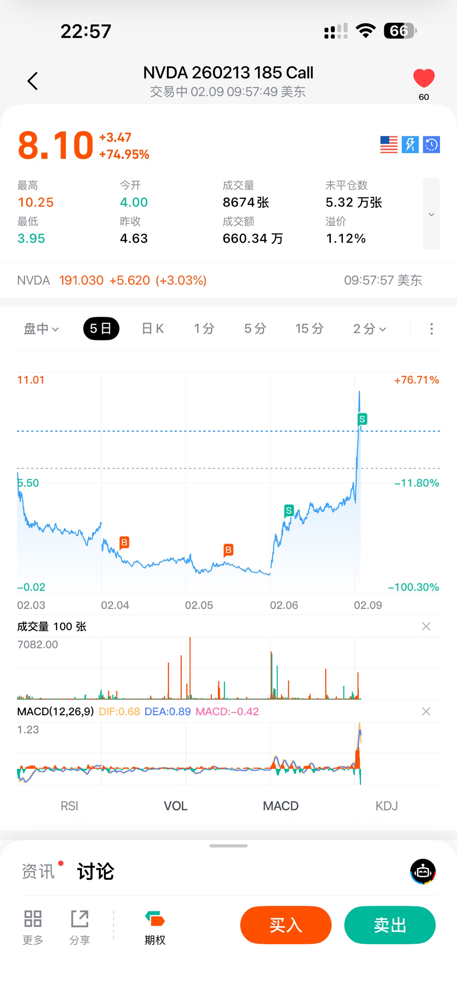
Task: Close the 成交量 volume indicator panel
Action: (426, 626)
